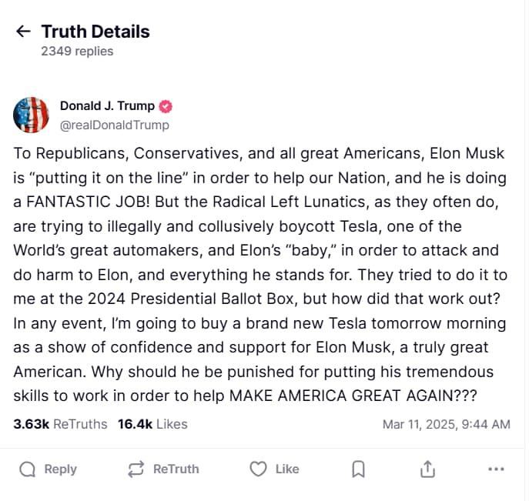
Task: Click the heart icon to like
Action: [259, 469]
